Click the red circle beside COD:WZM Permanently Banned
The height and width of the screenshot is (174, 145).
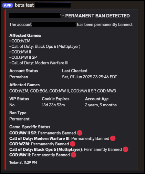coord(73,144)
